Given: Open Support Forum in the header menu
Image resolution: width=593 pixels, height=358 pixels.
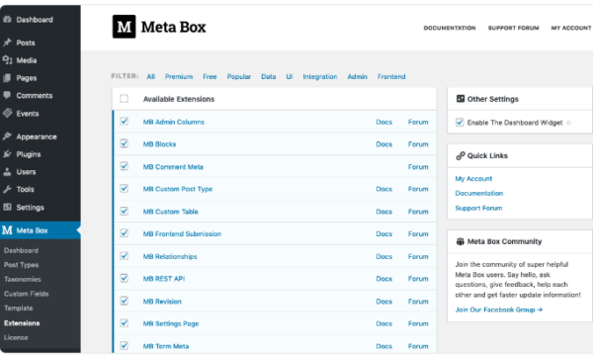Looking at the screenshot, I should tap(514, 28).
